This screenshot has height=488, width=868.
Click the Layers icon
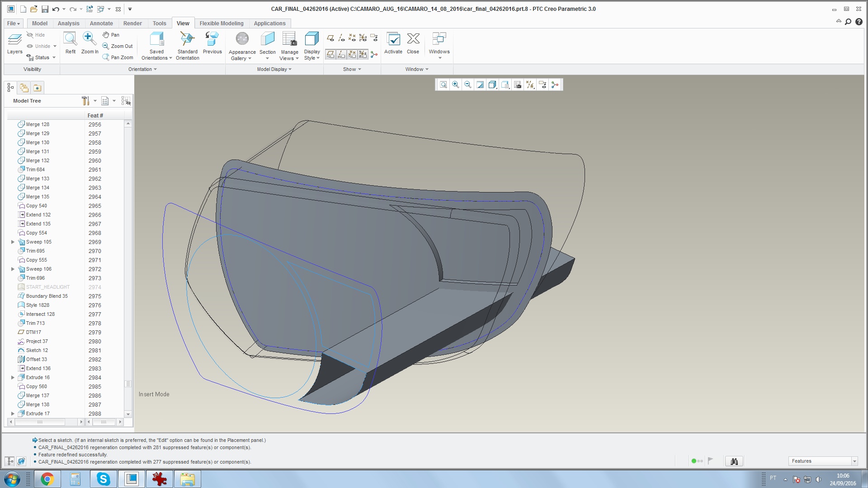click(14, 41)
